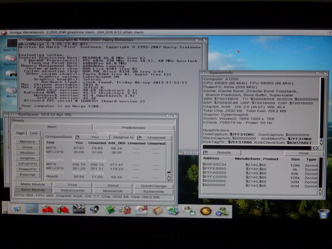Click the dock collapse handle arrow
This screenshot has width=332, height=249.
pyautogui.click(x=5, y=212)
